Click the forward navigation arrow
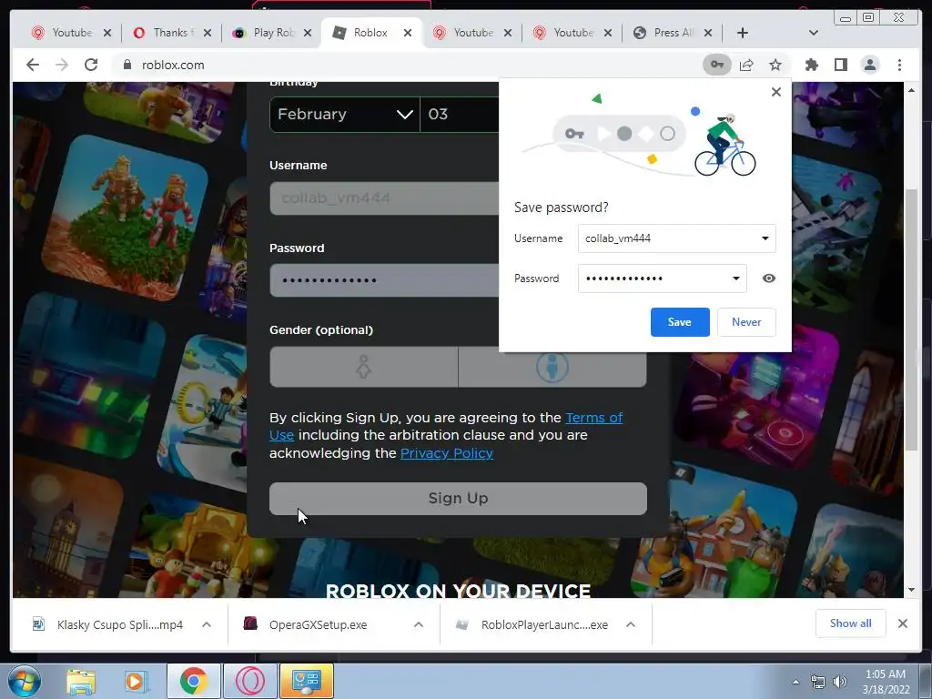This screenshot has height=699, width=932. (62, 65)
